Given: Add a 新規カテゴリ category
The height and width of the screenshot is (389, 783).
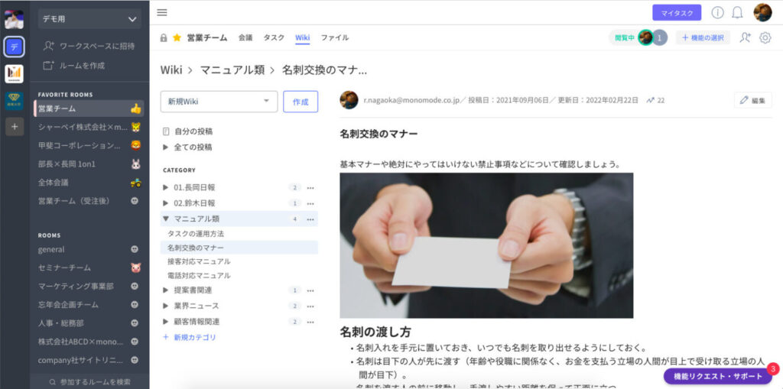Looking at the screenshot, I should point(190,338).
